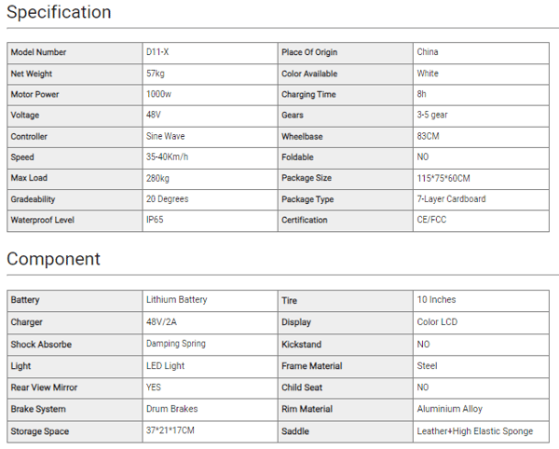Select the 1000w motor power value
This screenshot has width=559, height=449.
point(157,94)
